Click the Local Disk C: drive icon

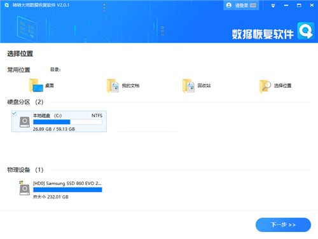tap(25, 122)
